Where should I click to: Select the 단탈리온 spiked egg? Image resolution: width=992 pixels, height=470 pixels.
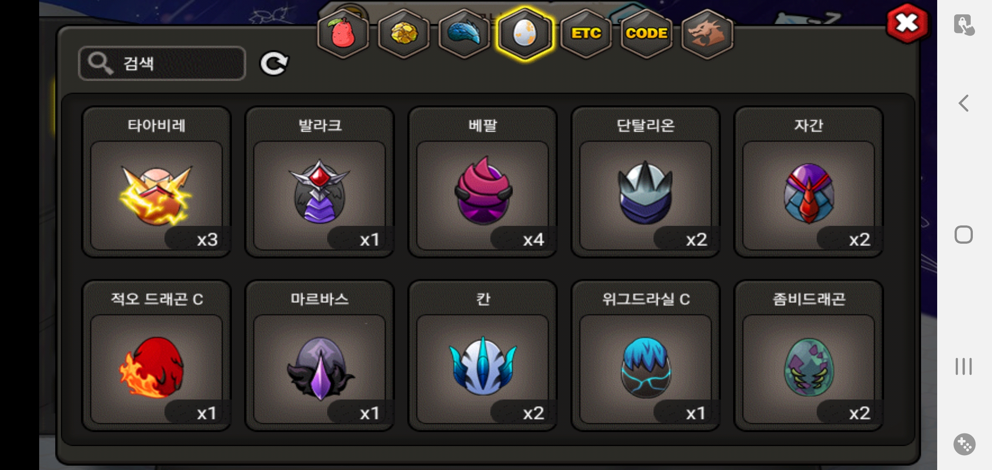tap(646, 182)
